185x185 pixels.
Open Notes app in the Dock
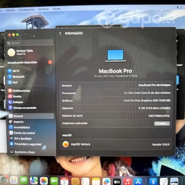pyautogui.click(x=96, y=182)
